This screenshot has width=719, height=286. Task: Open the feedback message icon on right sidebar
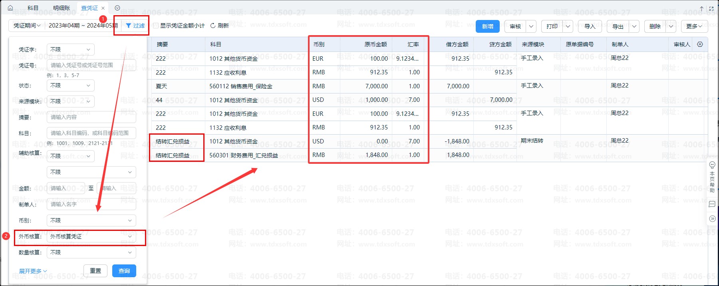coord(712,204)
